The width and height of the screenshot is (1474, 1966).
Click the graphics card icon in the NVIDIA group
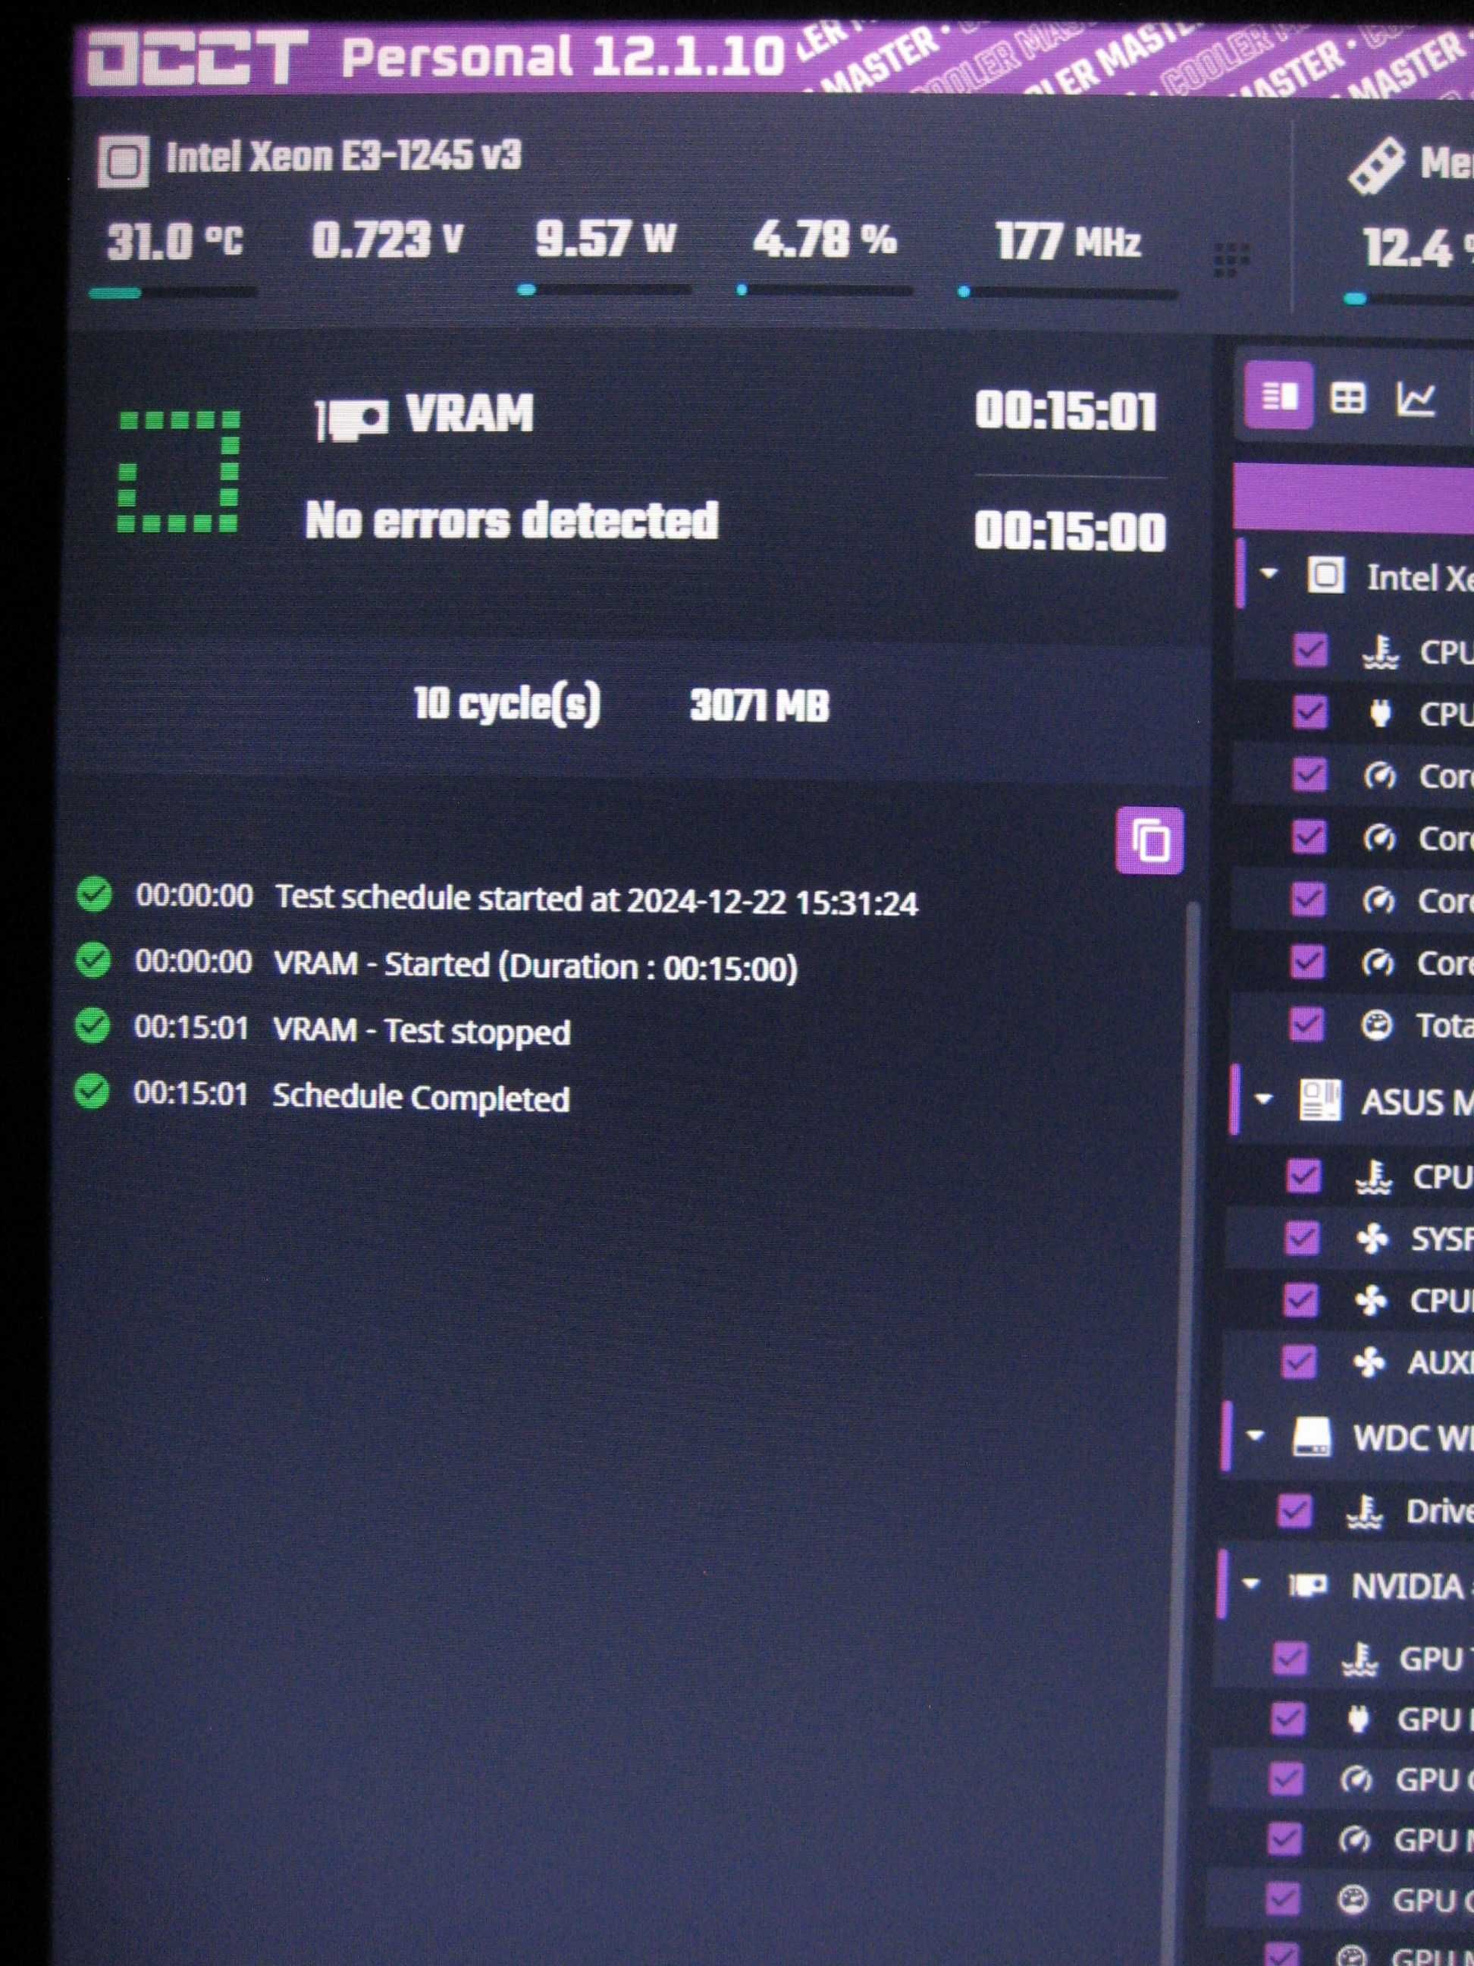click(1308, 1584)
